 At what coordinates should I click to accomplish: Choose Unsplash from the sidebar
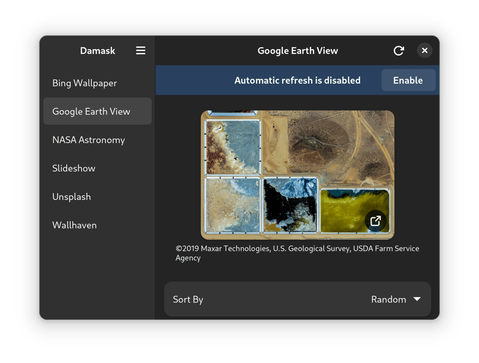click(x=71, y=197)
